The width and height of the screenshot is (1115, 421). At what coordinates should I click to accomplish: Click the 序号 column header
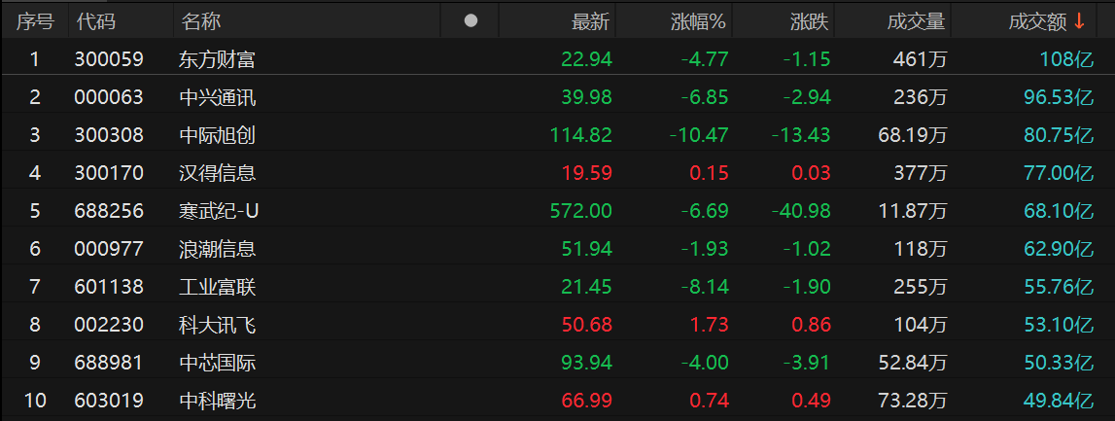(x=35, y=20)
